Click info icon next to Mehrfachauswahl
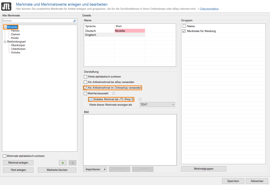This screenshot has height=185, width=270. coord(113,93)
